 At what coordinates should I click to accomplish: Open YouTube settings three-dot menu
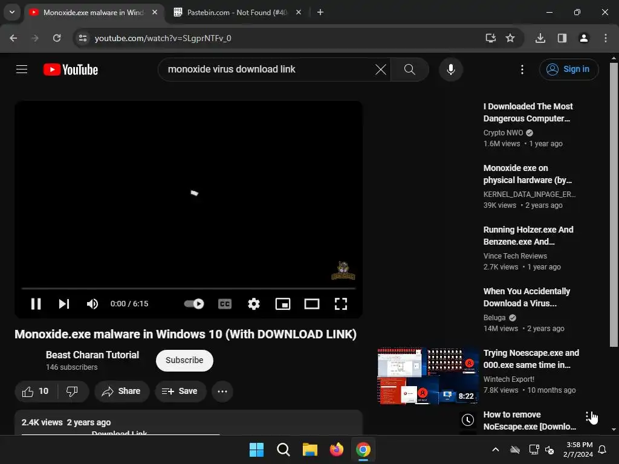click(522, 69)
